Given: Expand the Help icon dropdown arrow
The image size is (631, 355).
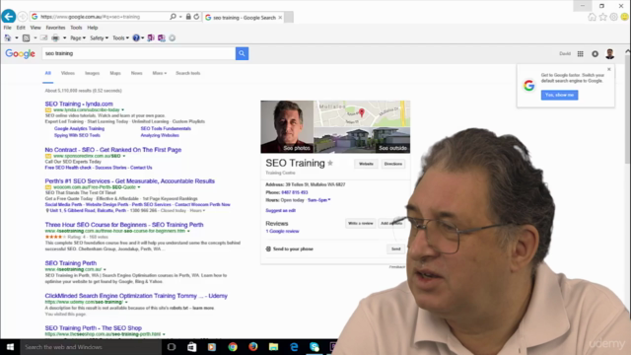Looking at the screenshot, I should (x=142, y=37).
